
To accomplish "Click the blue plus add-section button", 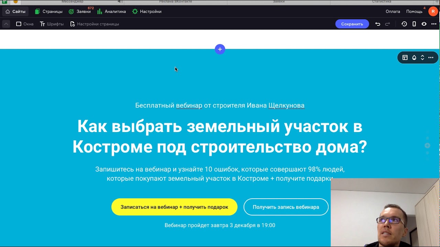I will pos(220,49).
